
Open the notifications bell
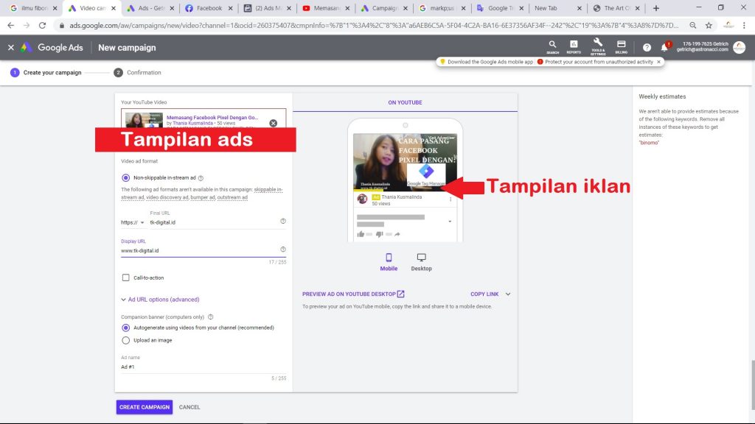[x=664, y=47]
